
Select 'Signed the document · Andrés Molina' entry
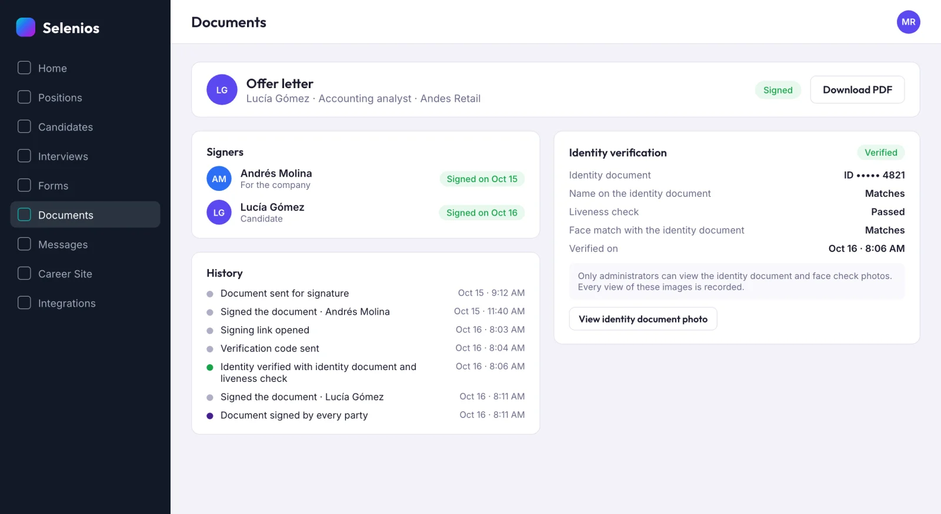click(x=365, y=311)
